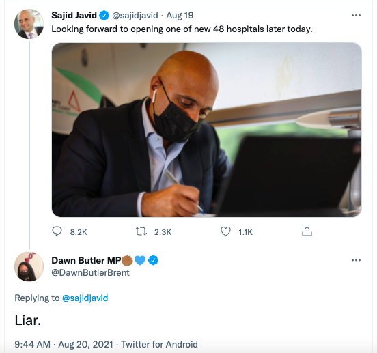Open Sajid Javid's profile picture
This screenshot has width=377, height=353.
pyautogui.click(x=29, y=24)
